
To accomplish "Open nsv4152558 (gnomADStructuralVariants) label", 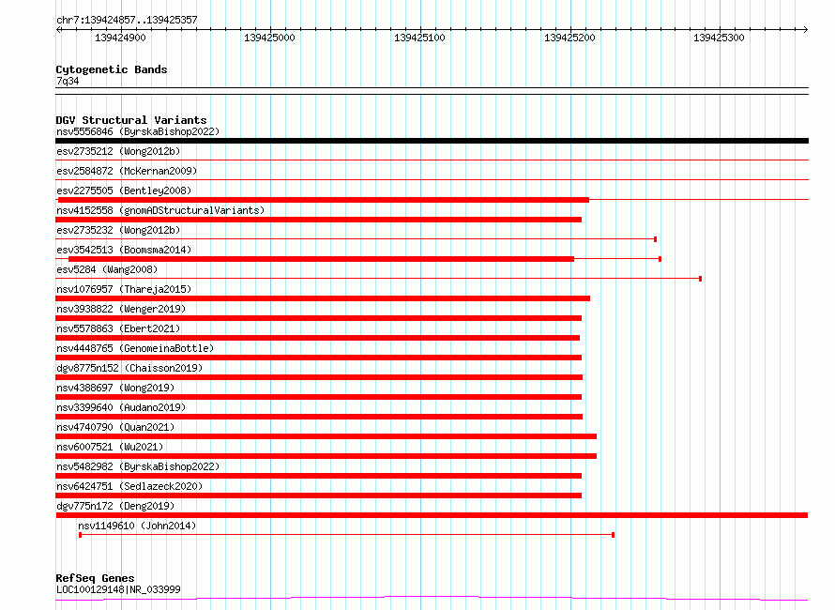I will pyautogui.click(x=160, y=210).
